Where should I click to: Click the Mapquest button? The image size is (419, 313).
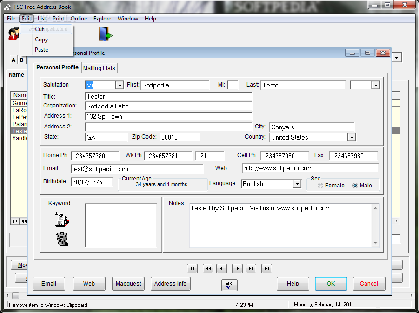[x=128, y=284]
